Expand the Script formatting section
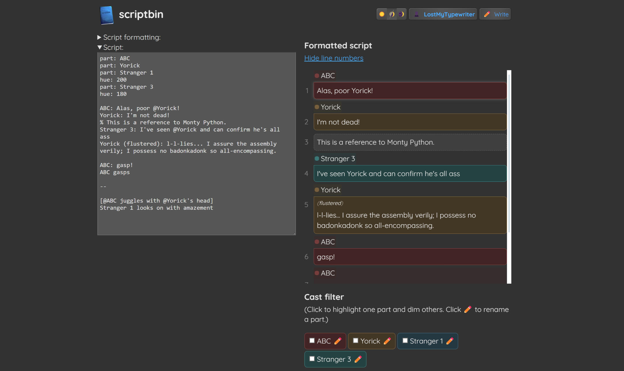This screenshot has width=624, height=371. click(x=99, y=37)
